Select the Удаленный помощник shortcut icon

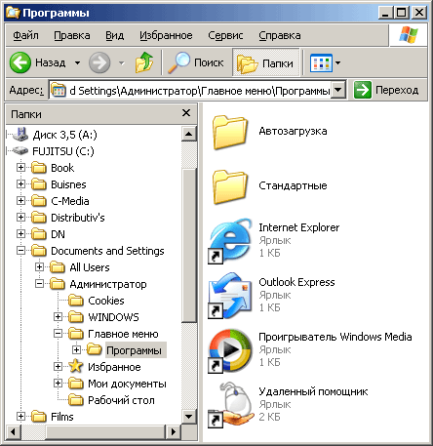pos(230,405)
